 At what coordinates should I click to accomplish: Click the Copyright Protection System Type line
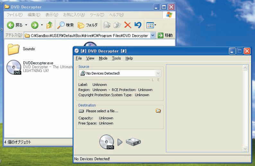click(114, 95)
